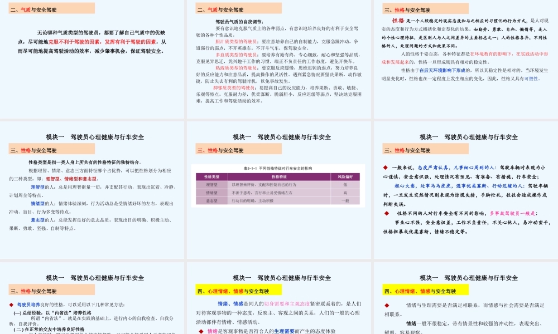
Task: Click heading '(一) 总结经验,以"内省法"培养性格'
Action: [x=52, y=313]
